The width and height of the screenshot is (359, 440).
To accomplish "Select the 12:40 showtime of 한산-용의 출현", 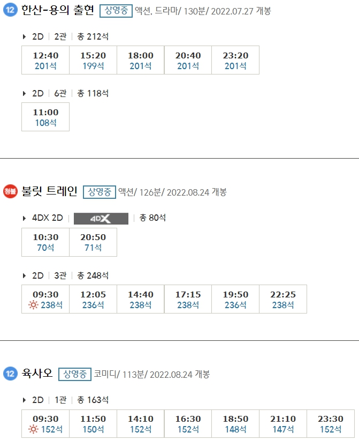I will pyautogui.click(x=45, y=59).
